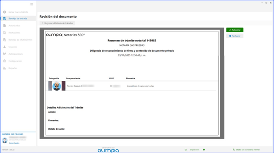Click the Bandeja de Multitrámites icon

5,40
